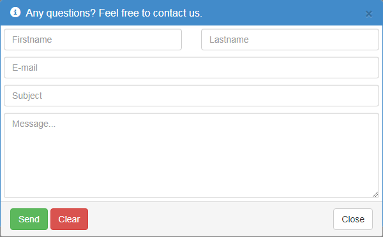Image resolution: width=383 pixels, height=237 pixels.
Task: Click the "Any questions?" header title text
Action: (114, 13)
